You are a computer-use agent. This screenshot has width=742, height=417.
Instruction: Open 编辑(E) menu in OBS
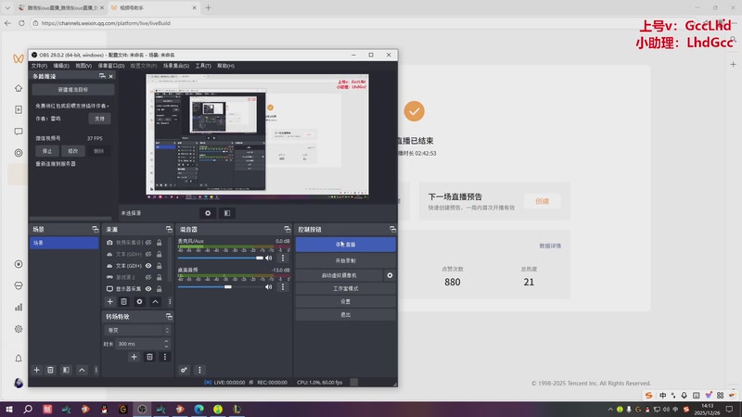(x=61, y=66)
